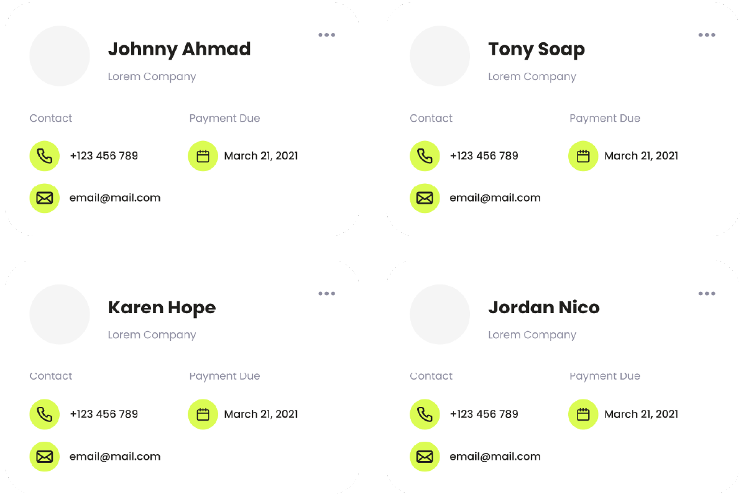
Task: Show more actions for Jordan Nico
Action: coord(707,293)
